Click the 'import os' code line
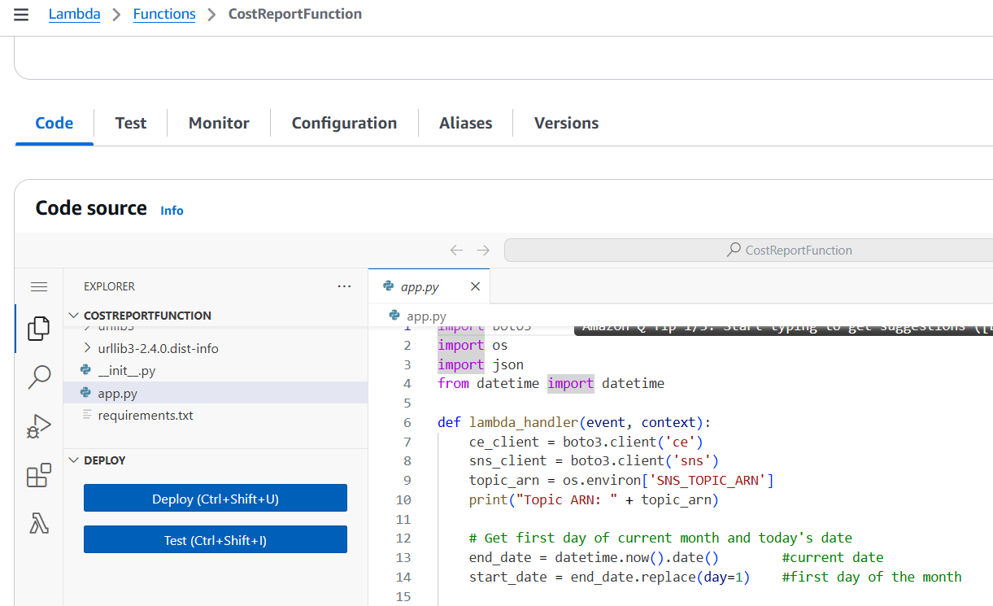The width and height of the screenshot is (993, 606). (x=473, y=345)
